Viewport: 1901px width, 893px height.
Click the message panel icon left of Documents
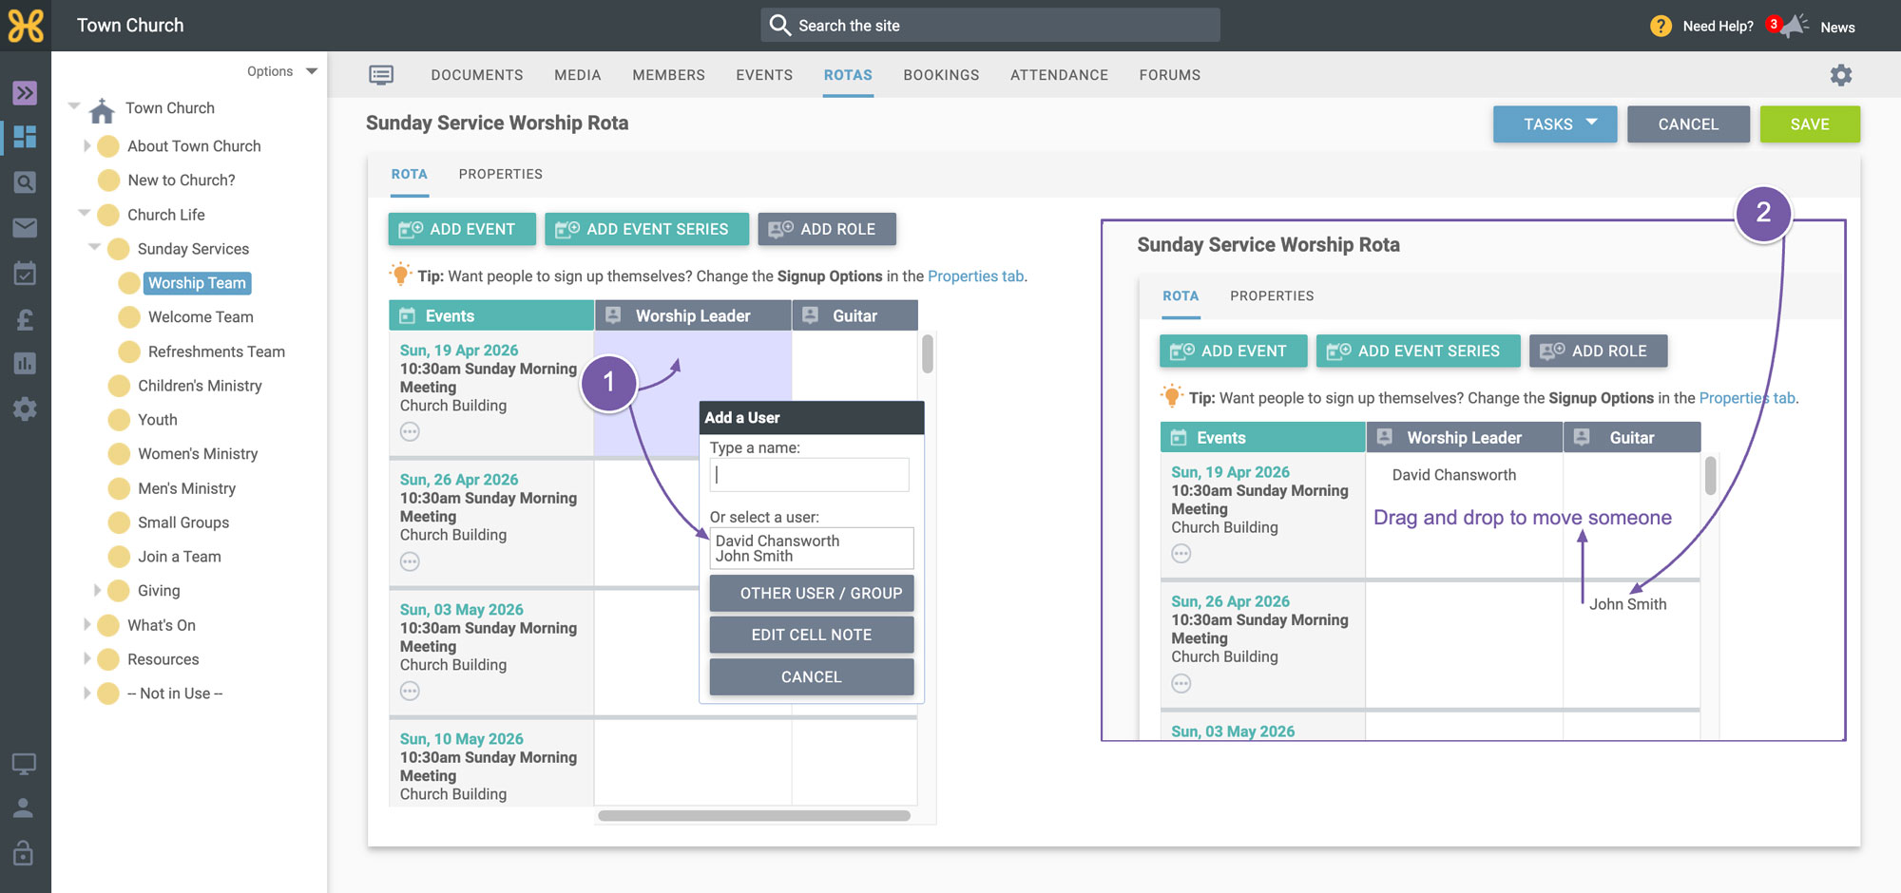[x=381, y=75]
